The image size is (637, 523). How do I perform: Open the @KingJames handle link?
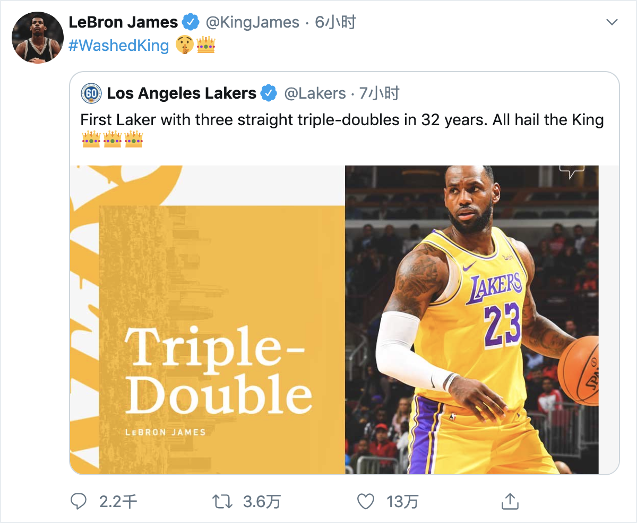pyautogui.click(x=252, y=22)
